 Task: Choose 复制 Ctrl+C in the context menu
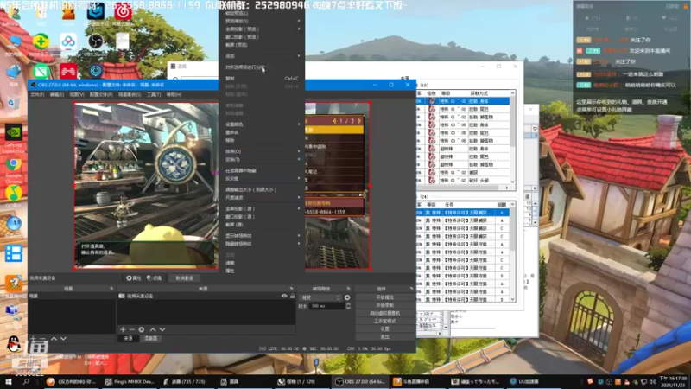(262, 78)
